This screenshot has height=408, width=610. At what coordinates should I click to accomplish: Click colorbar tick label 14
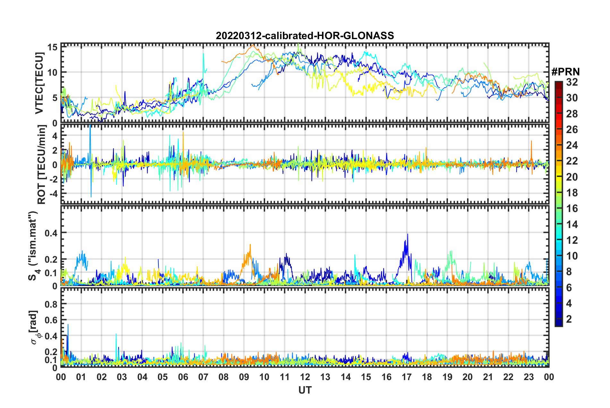tap(572, 225)
